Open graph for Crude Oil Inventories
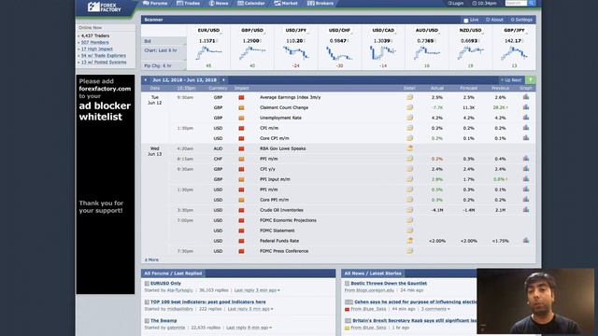The image size is (598, 336). tap(526, 210)
